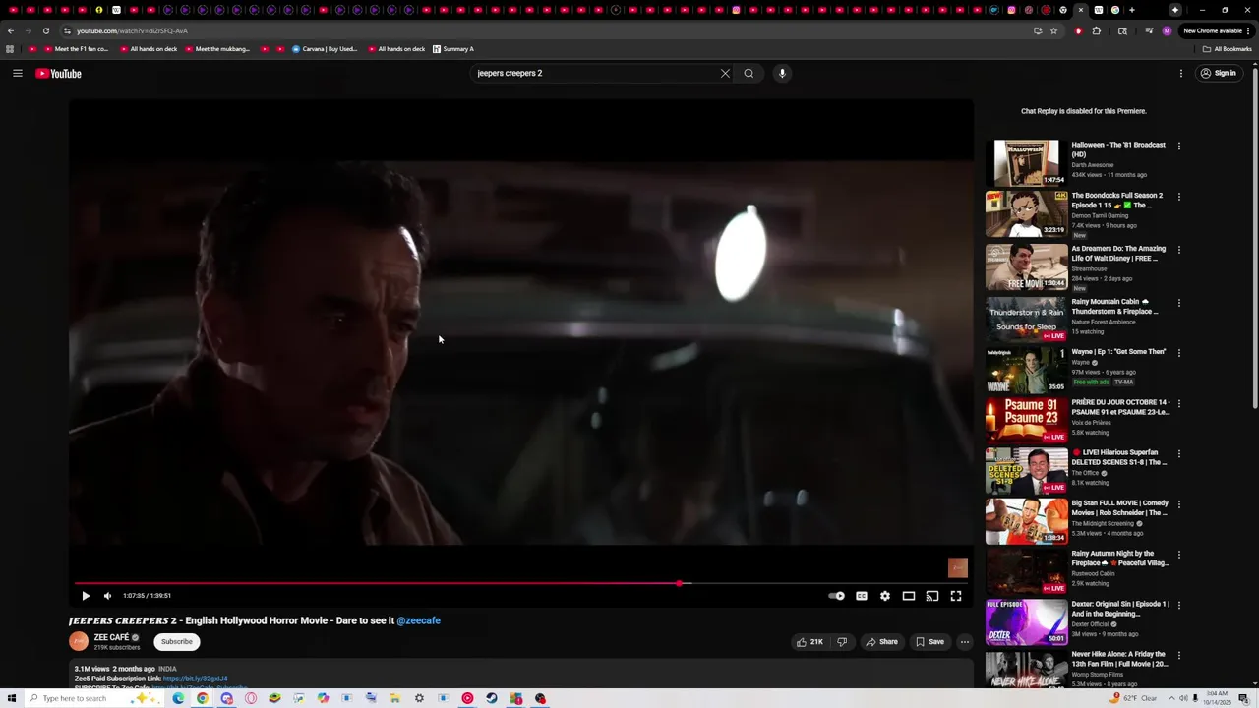The height and width of the screenshot is (708, 1259).
Task: Open 'Summary A' bookmark
Action: (453, 49)
